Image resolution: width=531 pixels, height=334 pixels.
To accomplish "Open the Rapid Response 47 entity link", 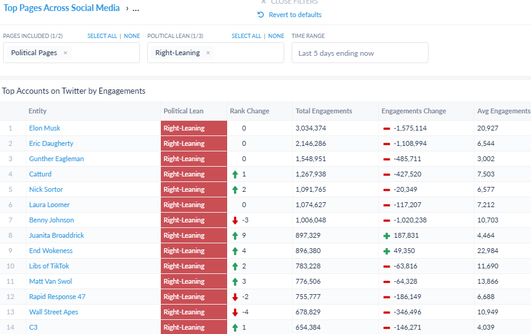I will tap(57, 297).
